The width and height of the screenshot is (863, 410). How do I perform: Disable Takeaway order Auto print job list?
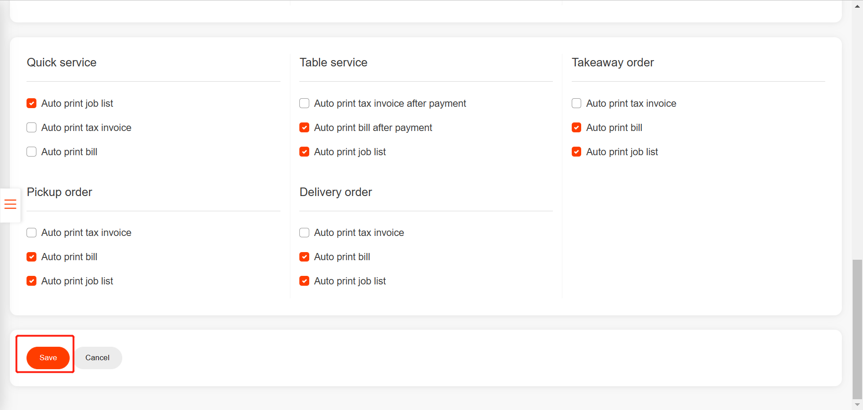(x=576, y=152)
